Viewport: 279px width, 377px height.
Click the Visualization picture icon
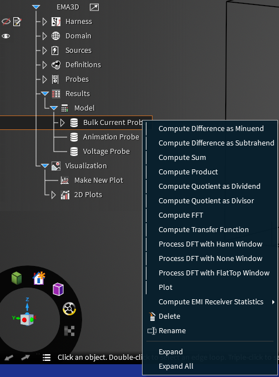[56, 166]
